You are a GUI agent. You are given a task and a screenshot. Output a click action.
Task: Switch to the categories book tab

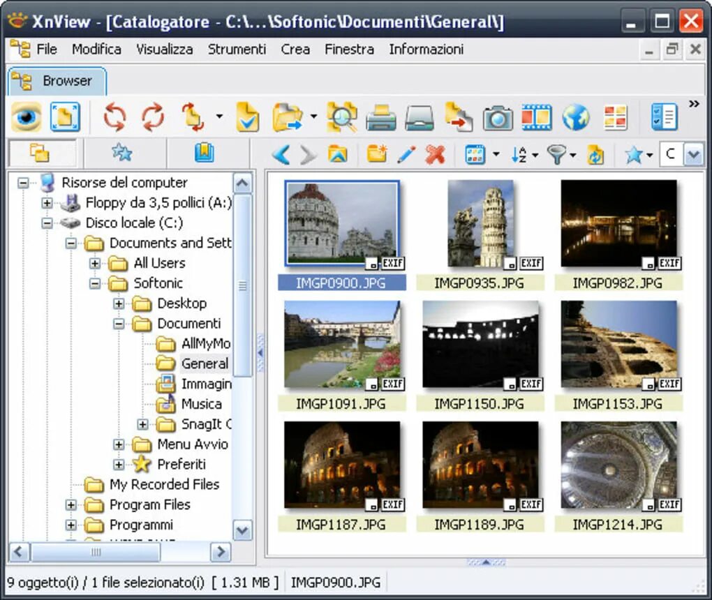point(205,153)
